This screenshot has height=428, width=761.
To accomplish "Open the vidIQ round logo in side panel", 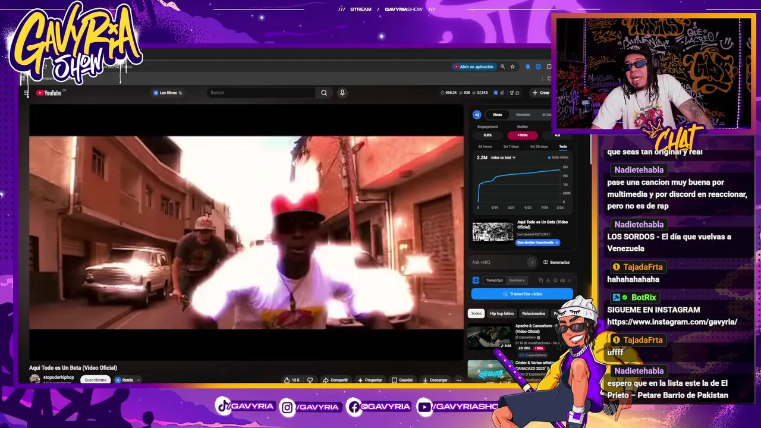I will (477, 115).
